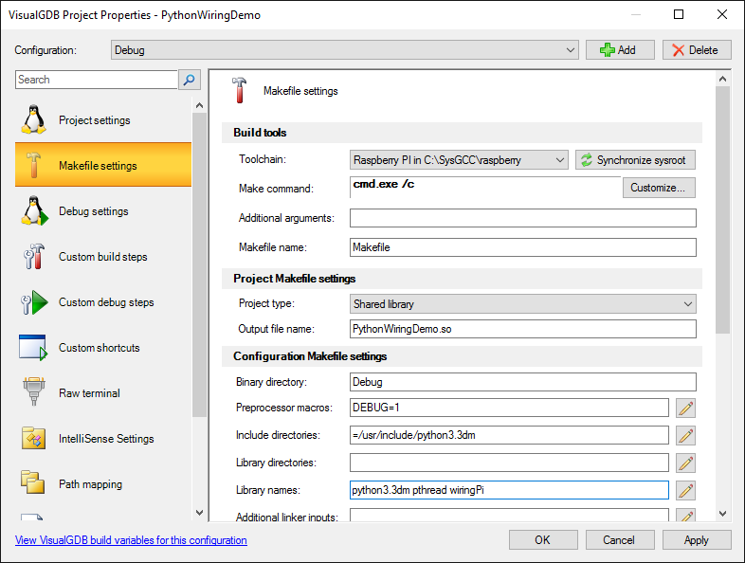Click the large hammer icon beside page title
This screenshot has height=563, width=745.
point(240,90)
